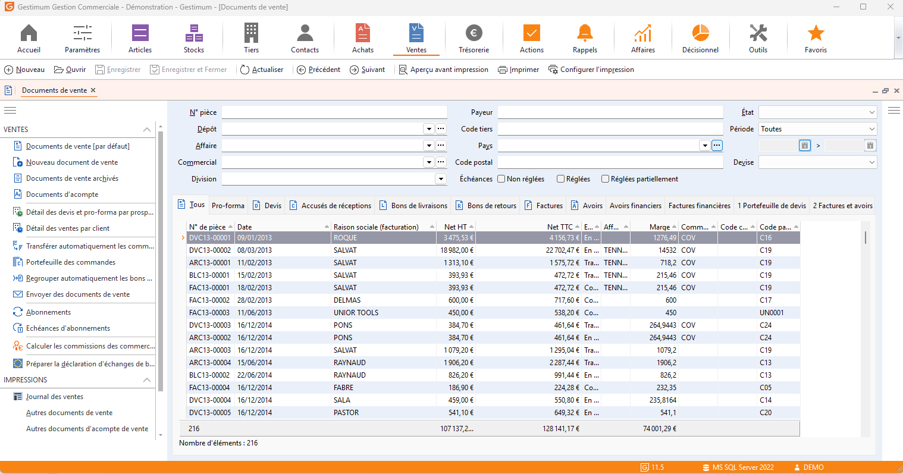The width and height of the screenshot is (903, 474).
Task: Open Aperçu avant impression
Action: tap(443, 70)
